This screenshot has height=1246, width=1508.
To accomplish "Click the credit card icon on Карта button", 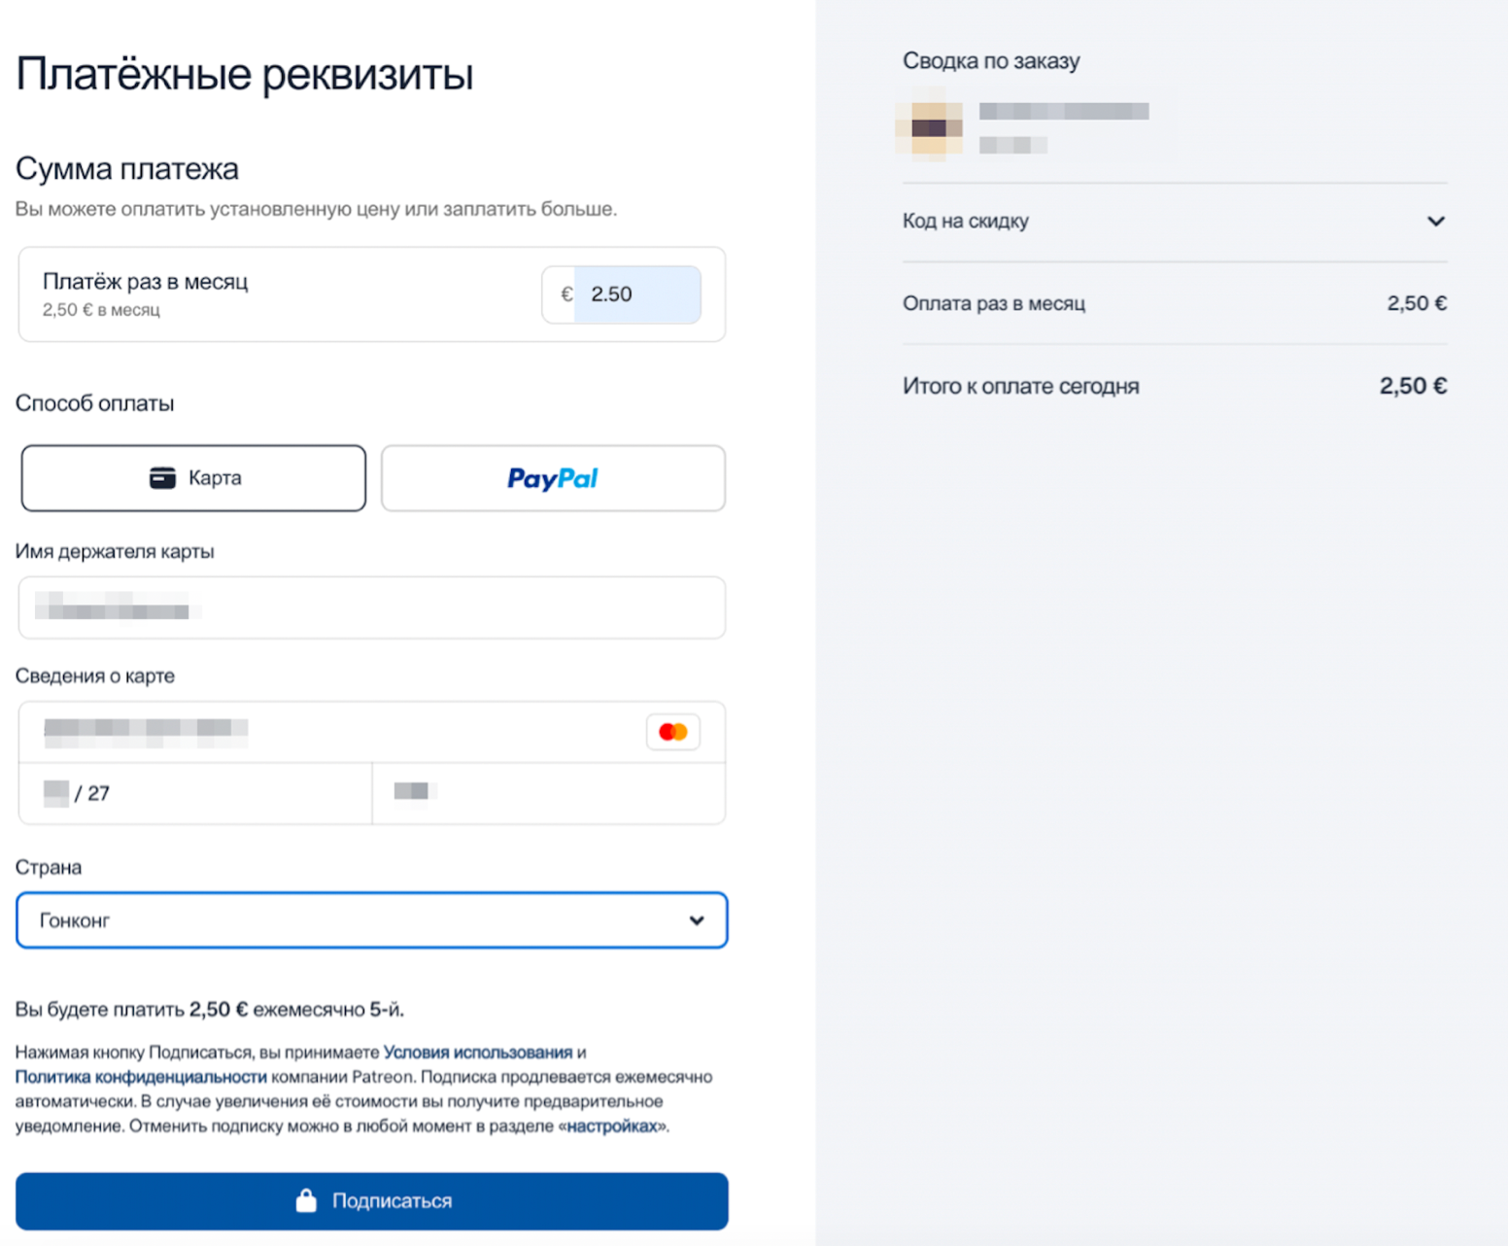I will (x=162, y=477).
